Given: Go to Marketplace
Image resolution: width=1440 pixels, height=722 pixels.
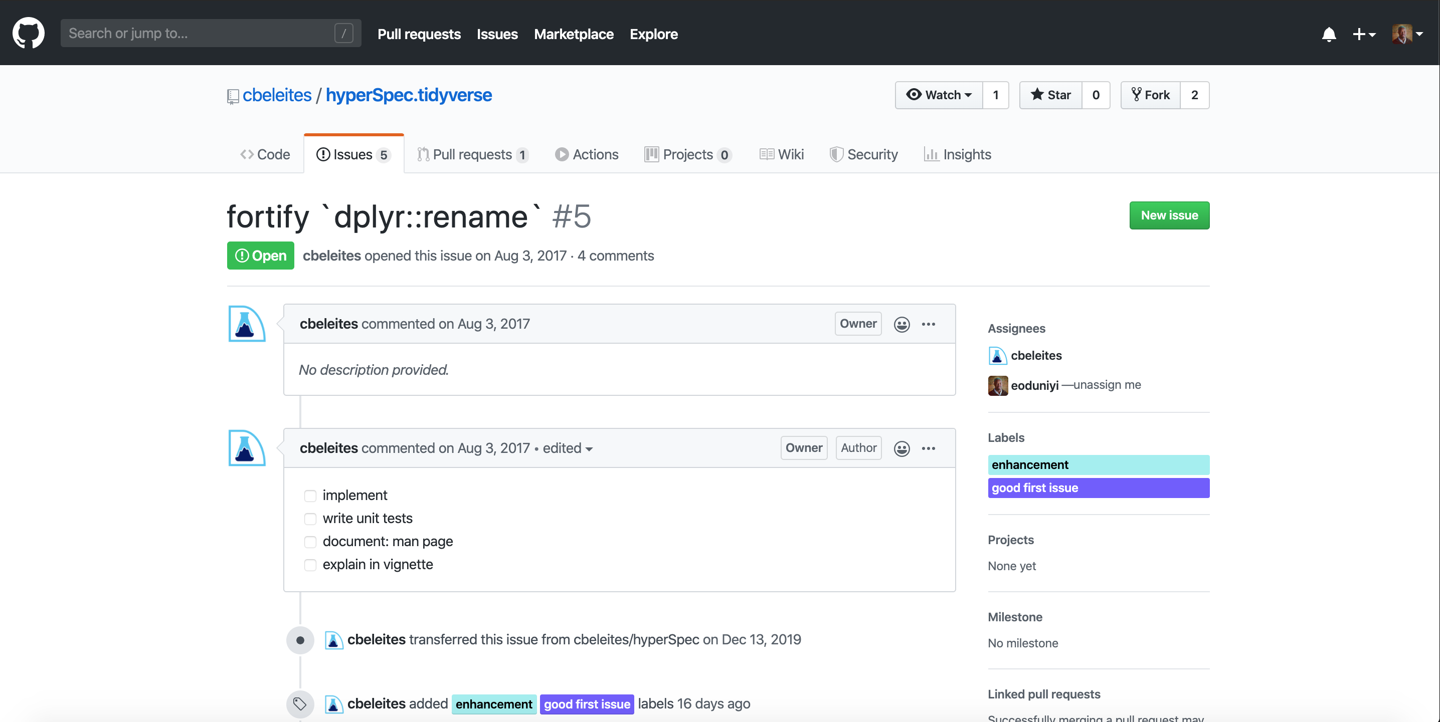Looking at the screenshot, I should [x=574, y=34].
